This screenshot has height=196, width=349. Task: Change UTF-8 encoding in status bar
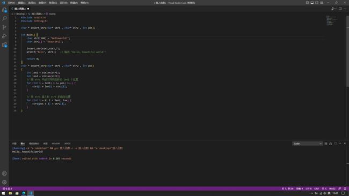tap(309, 189)
